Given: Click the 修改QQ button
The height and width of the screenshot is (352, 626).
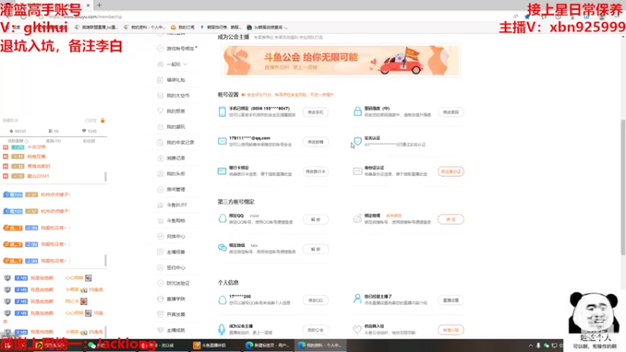Looking at the screenshot, I should pyautogui.click(x=315, y=300).
